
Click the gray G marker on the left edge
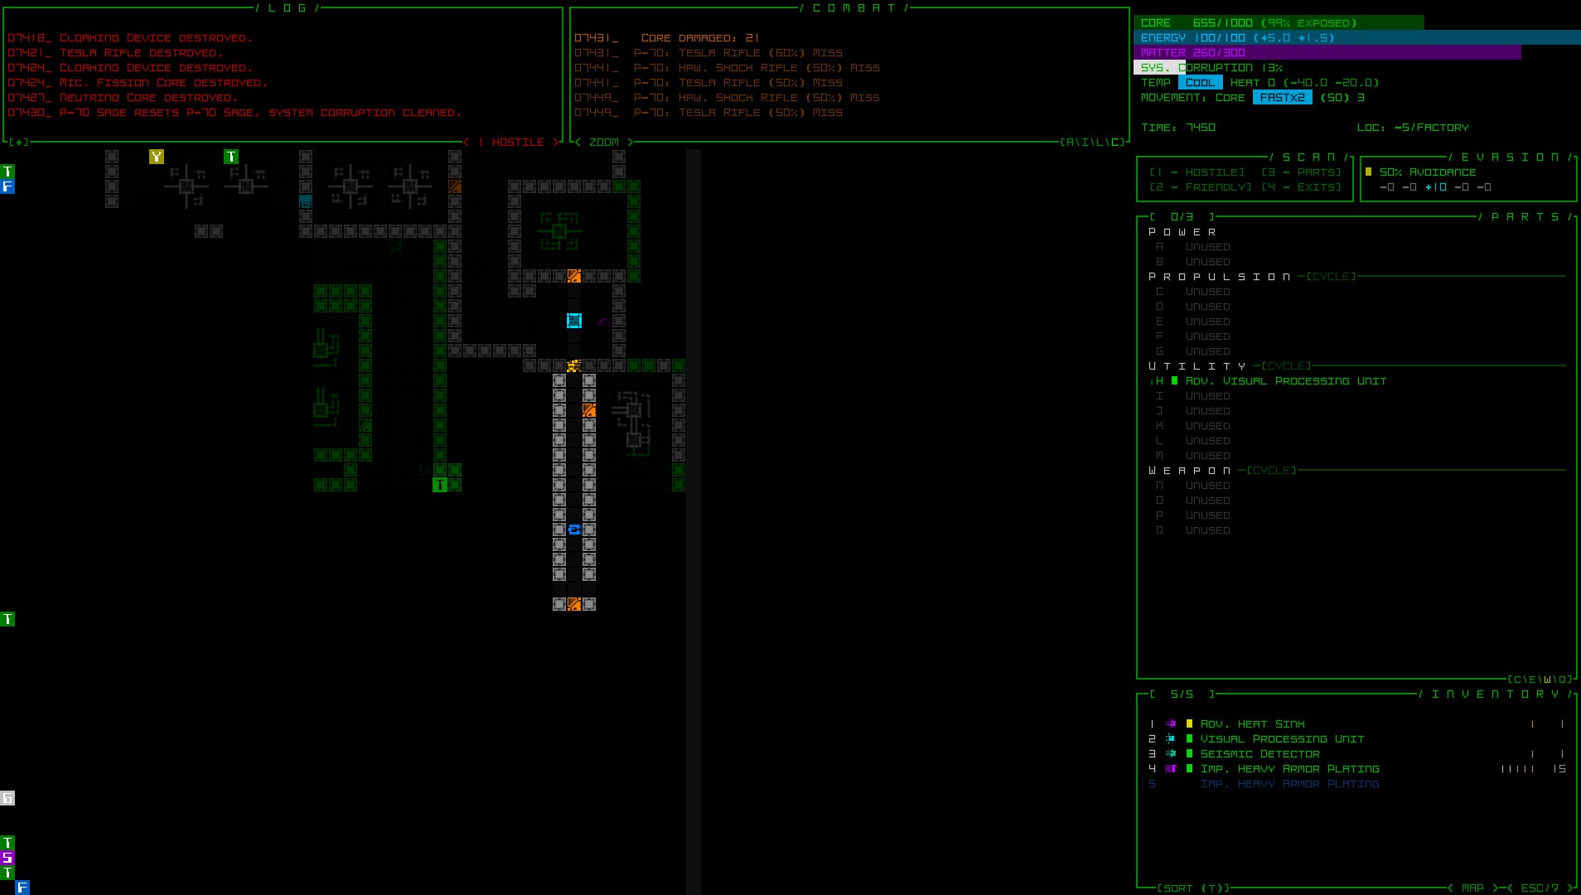click(x=7, y=798)
